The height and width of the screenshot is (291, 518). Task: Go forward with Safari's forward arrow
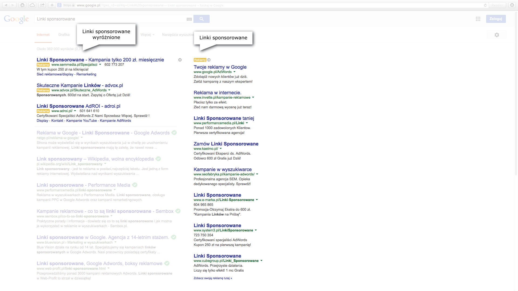point(13,5)
